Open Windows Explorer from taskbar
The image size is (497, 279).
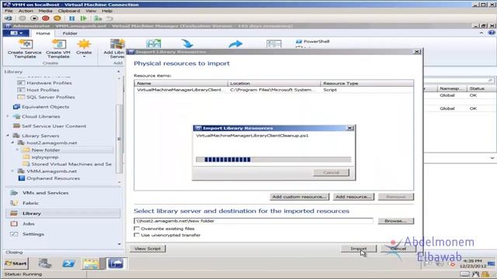[x=90, y=263]
